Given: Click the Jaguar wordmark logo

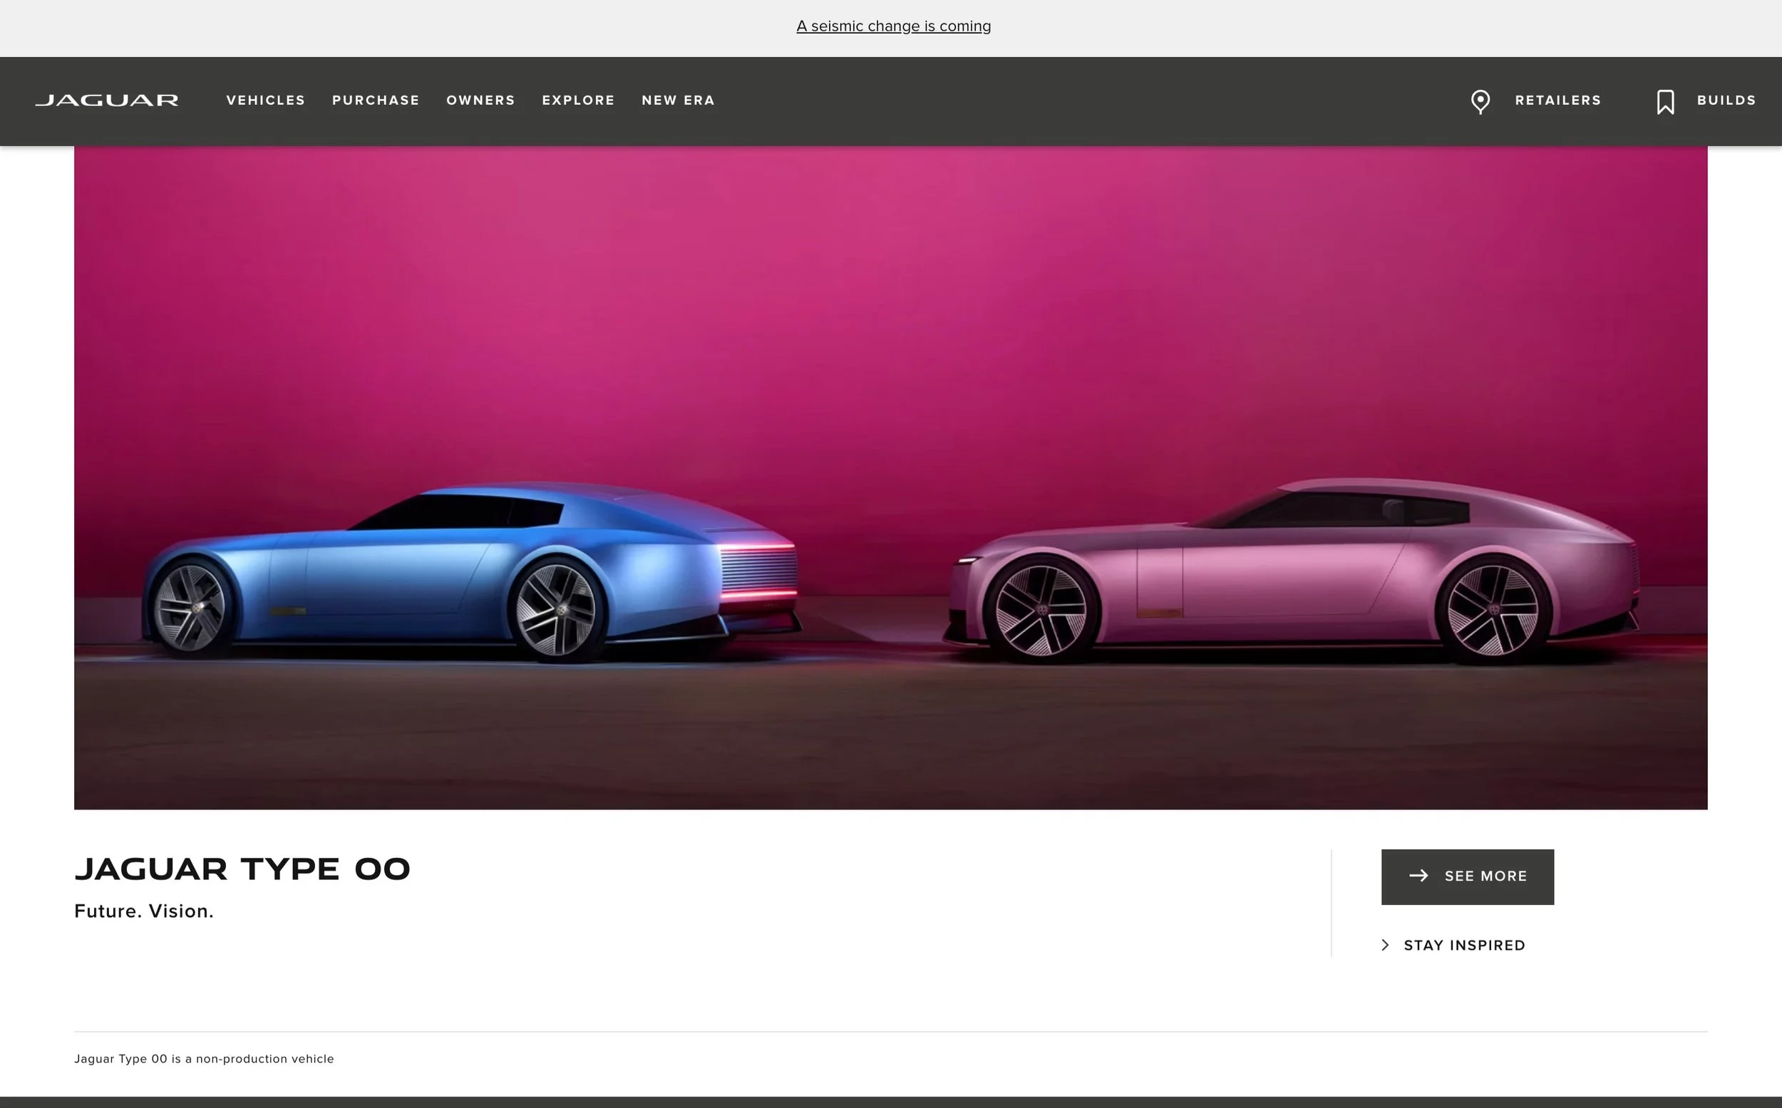Looking at the screenshot, I should click(107, 100).
